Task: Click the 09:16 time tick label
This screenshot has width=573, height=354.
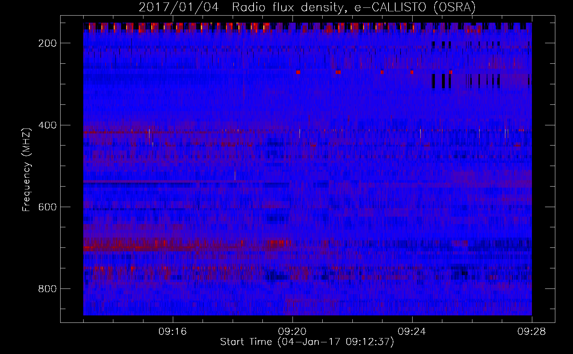Action: [172, 332]
